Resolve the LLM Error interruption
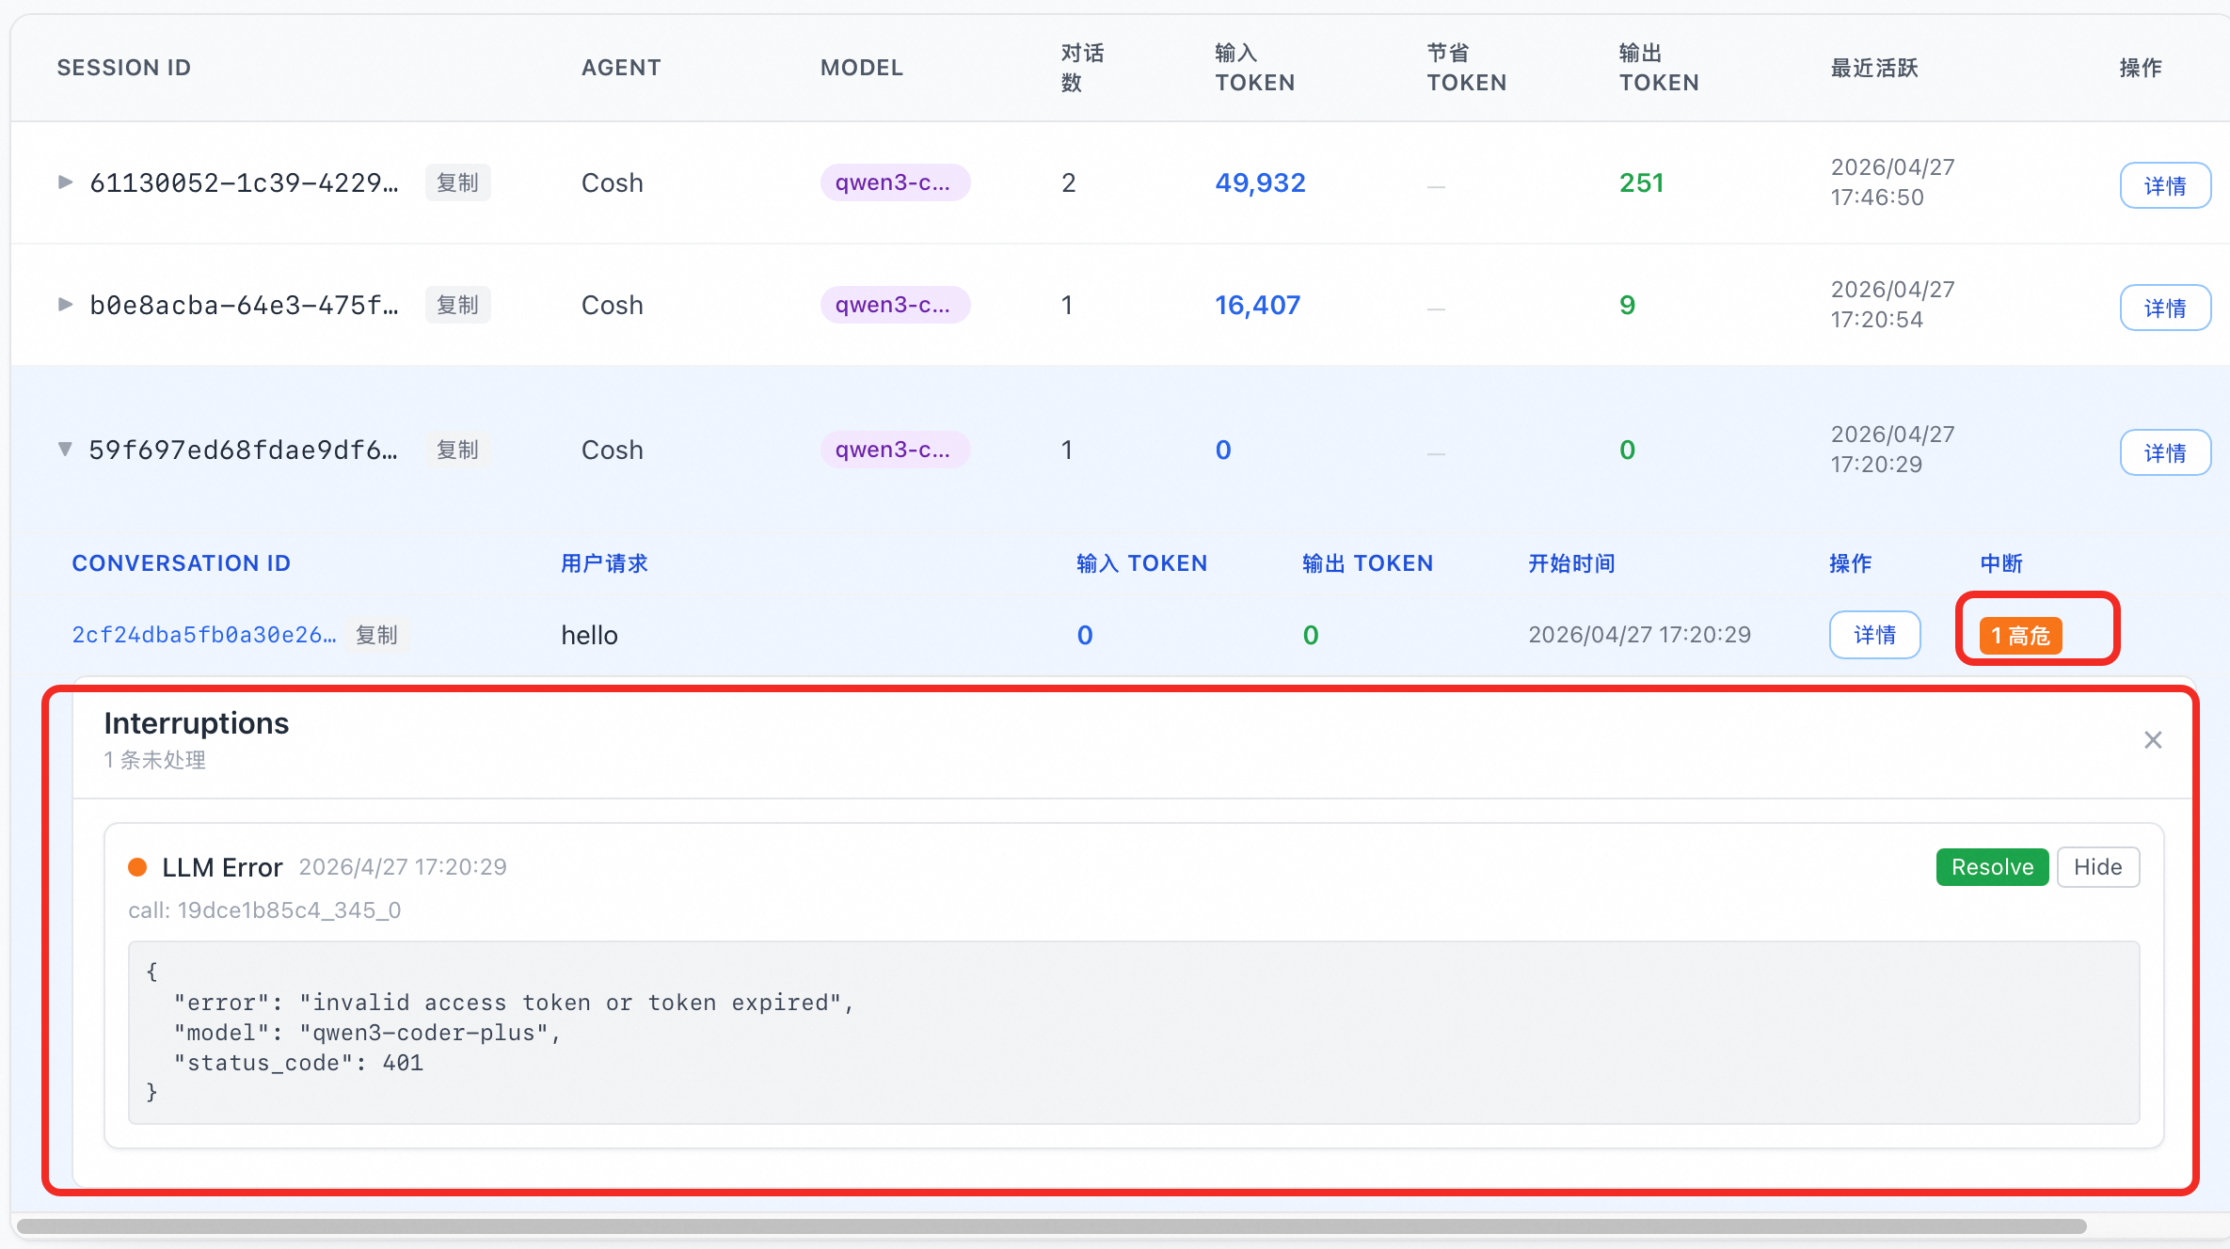This screenshot has width=2230, height=1249. click(x=1992, y=867)
